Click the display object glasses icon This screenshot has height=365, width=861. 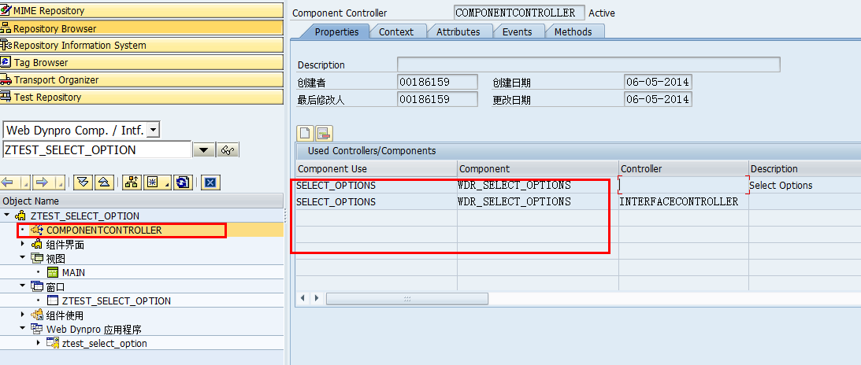point(228,150)
